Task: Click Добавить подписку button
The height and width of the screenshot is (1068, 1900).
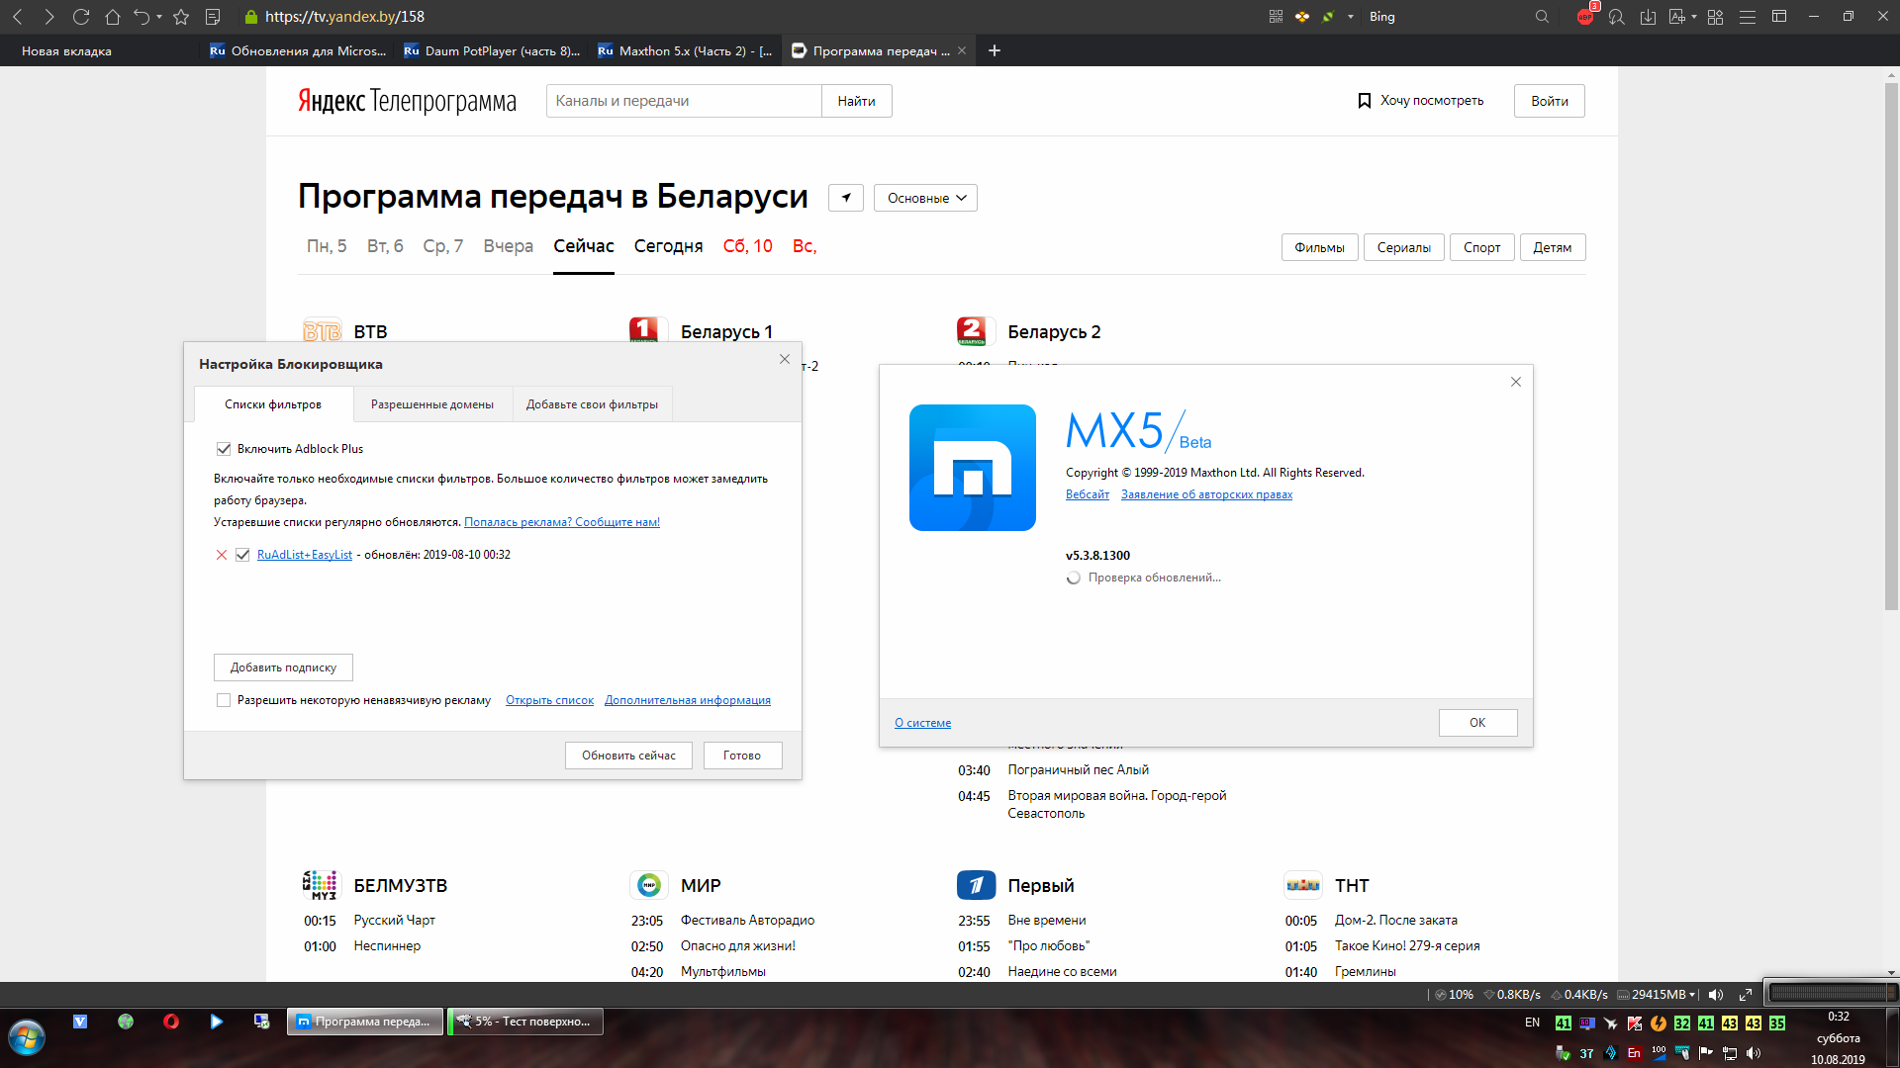Action: coord(283,667)
